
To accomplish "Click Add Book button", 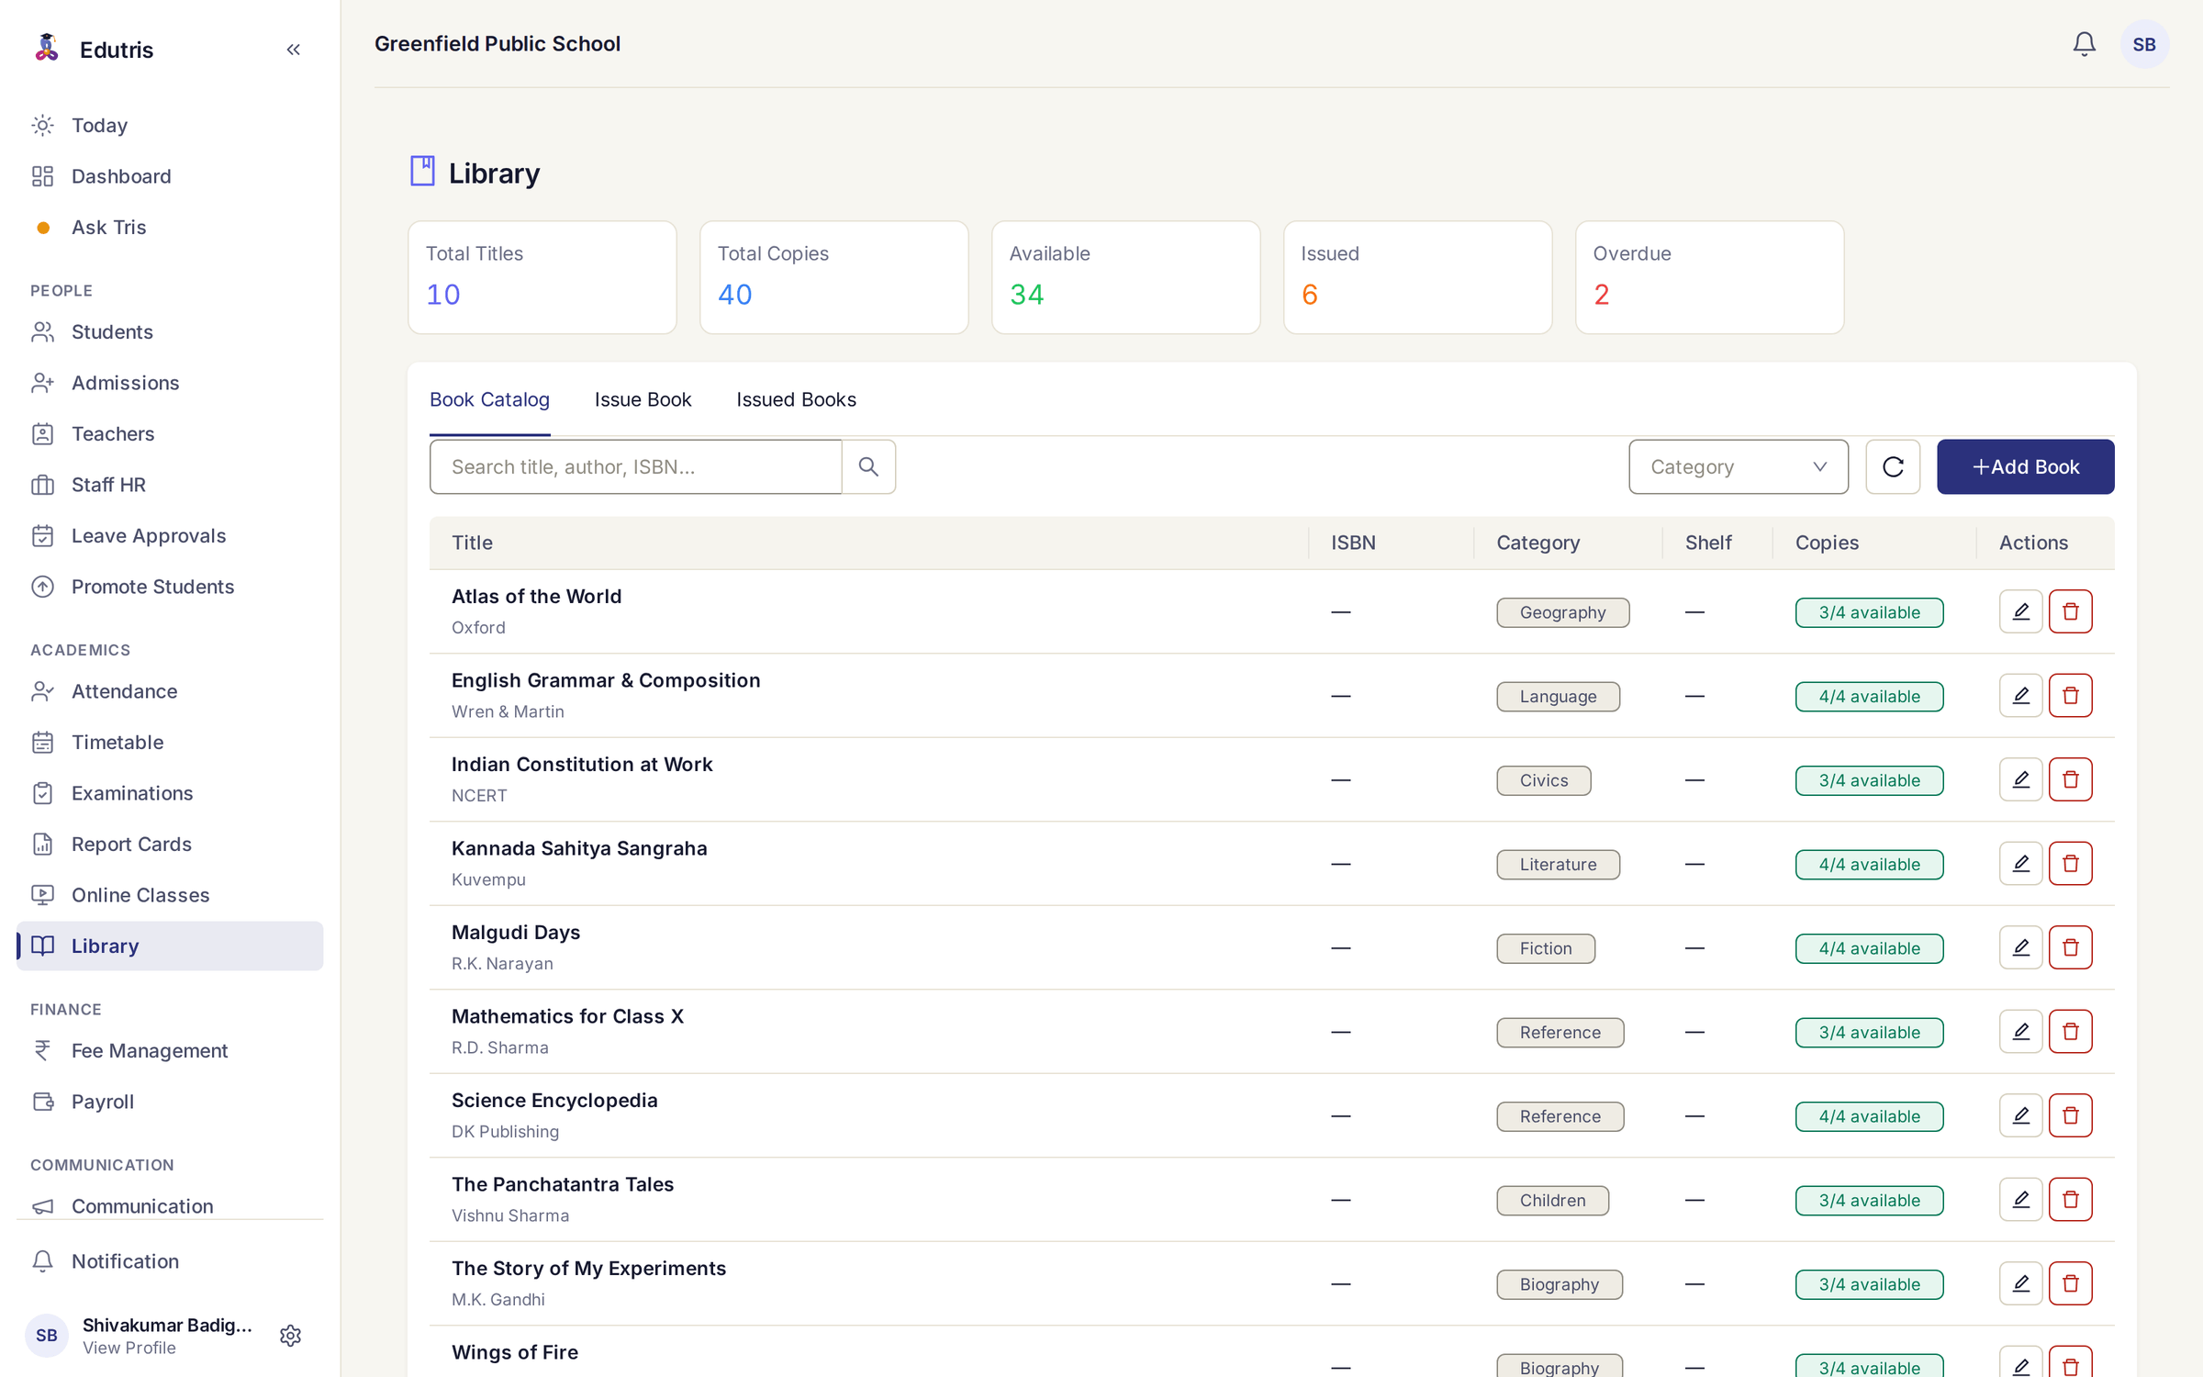I will [2025, 466].
